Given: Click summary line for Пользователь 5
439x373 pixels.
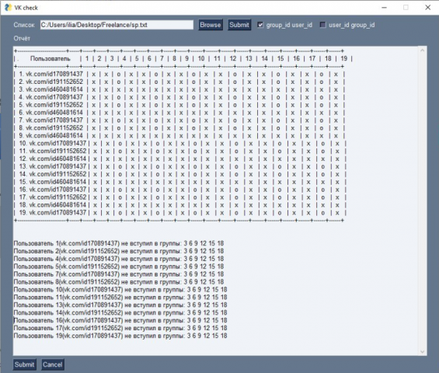Looking at the screenshot, I should [119, 267].
